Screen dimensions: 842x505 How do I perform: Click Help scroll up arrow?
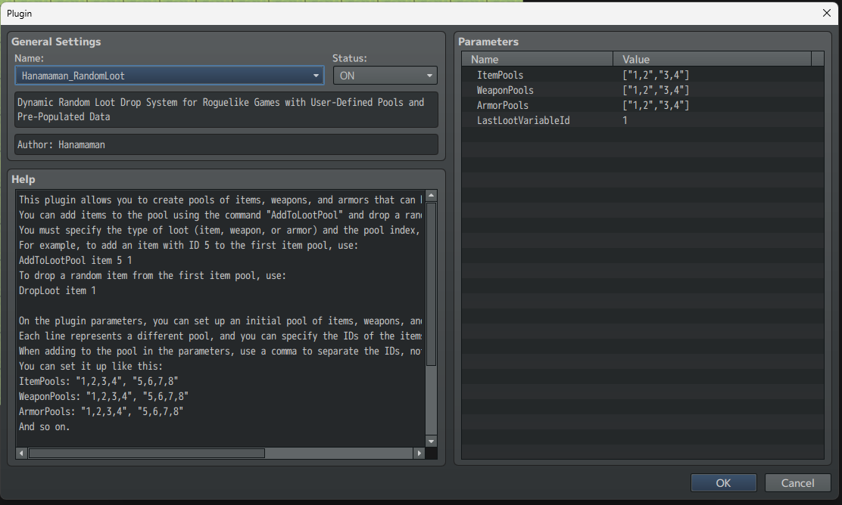431,196
